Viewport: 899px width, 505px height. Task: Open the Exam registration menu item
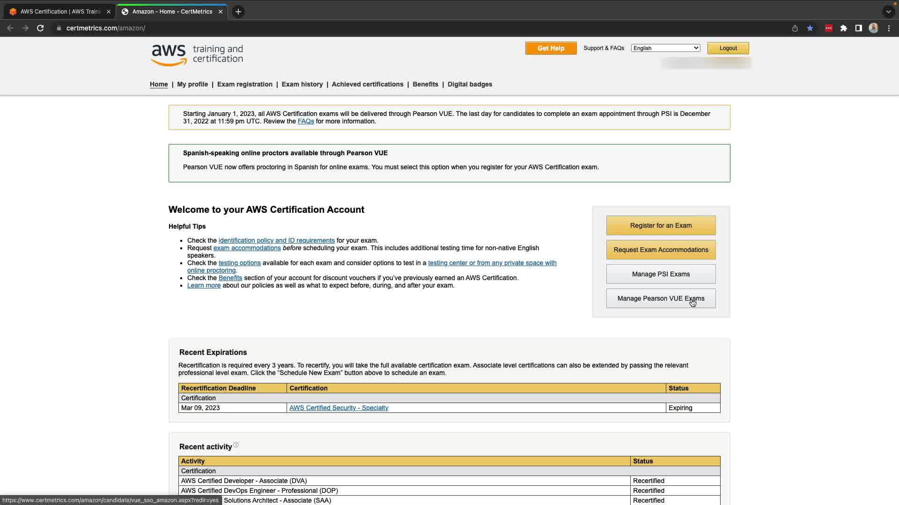click(x=244, y=84)
